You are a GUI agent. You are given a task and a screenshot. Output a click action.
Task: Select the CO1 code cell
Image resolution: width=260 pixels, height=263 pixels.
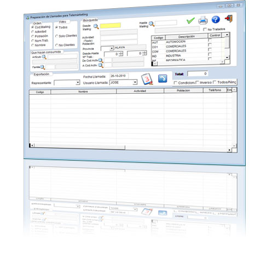click(155, 47)
